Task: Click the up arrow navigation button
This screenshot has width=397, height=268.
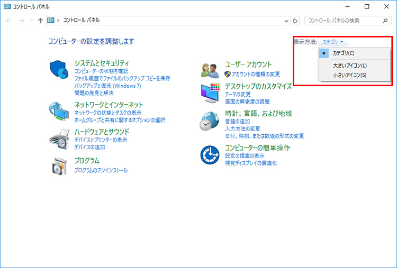Action: [40, 20]
